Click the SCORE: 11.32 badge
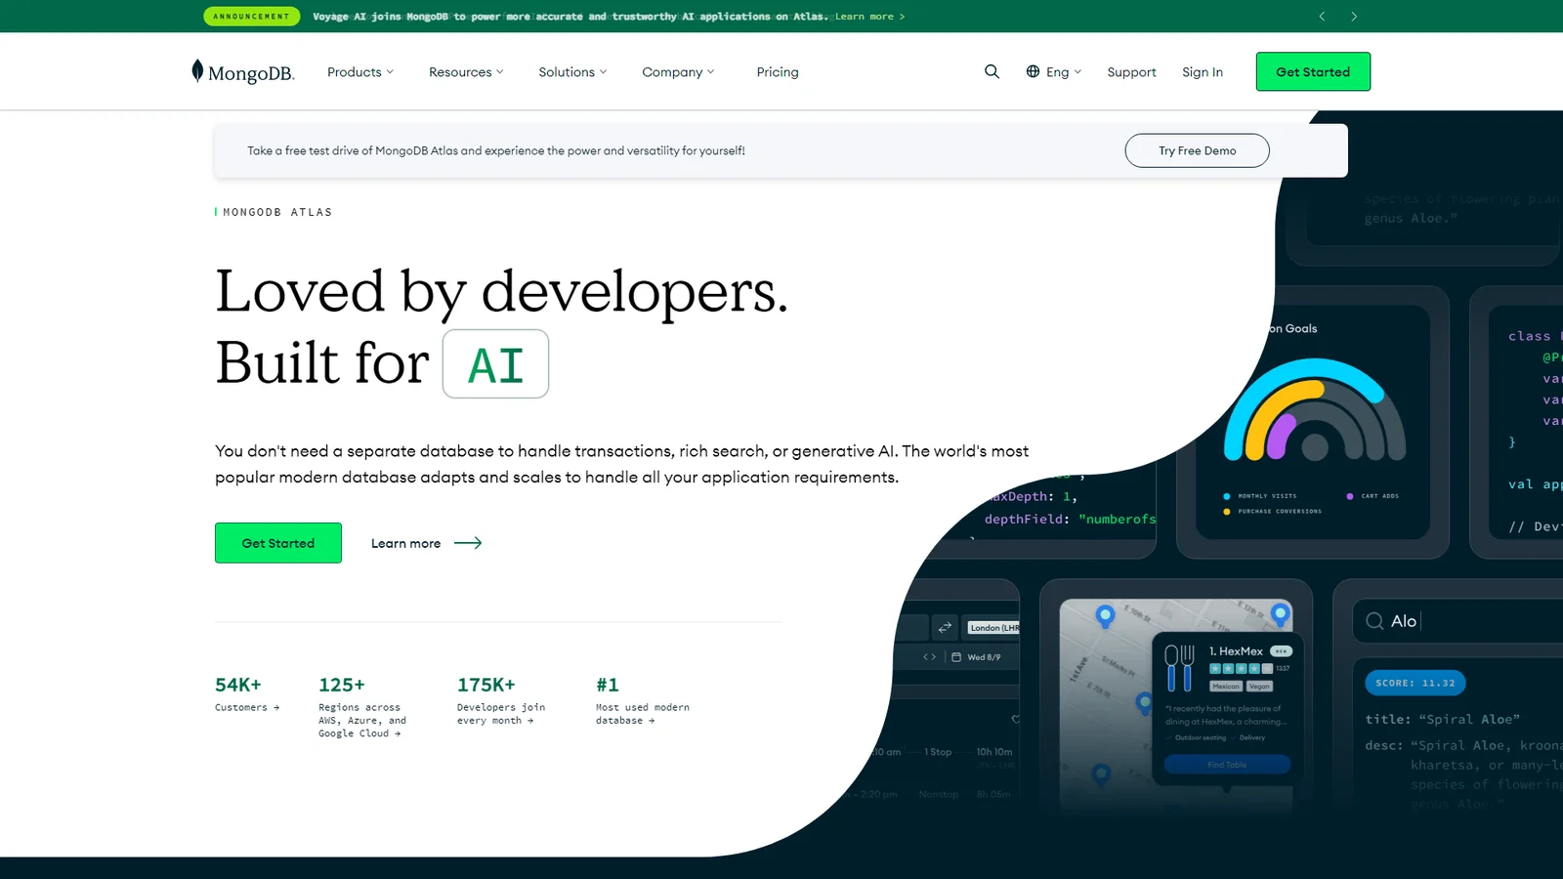The width and height of the screenshot is (1563, 879). point(1415,684)
